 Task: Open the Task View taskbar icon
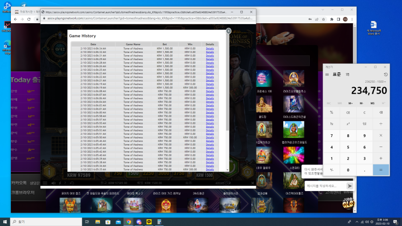pyautogui.click(x=87, y=222)
